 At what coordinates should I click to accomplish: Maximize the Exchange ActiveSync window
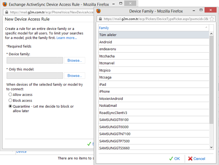[121, 3]
